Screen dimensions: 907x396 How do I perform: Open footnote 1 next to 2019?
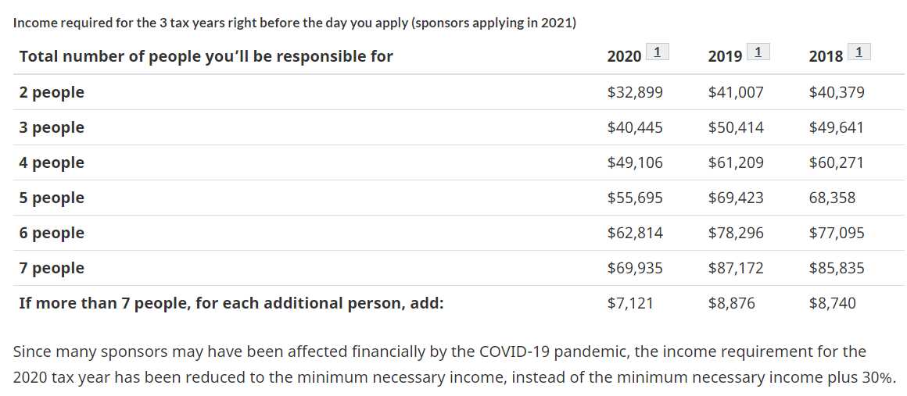(758, 52)
